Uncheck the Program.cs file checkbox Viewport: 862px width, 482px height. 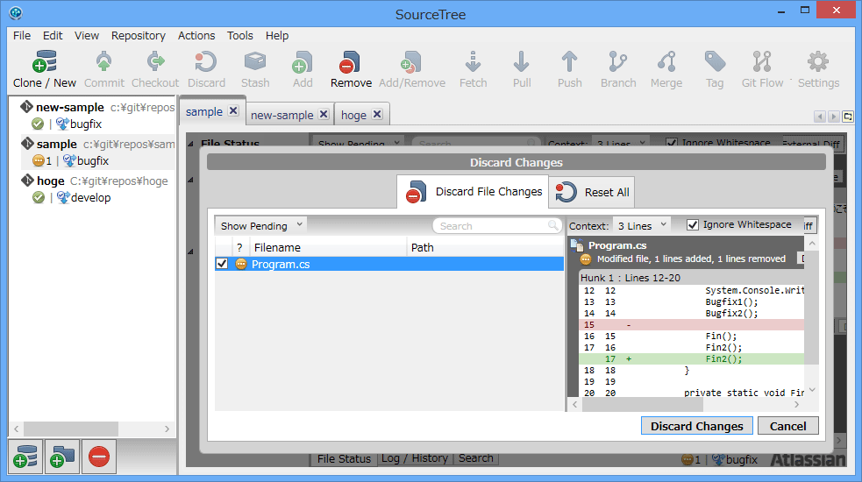coord(222,264)
